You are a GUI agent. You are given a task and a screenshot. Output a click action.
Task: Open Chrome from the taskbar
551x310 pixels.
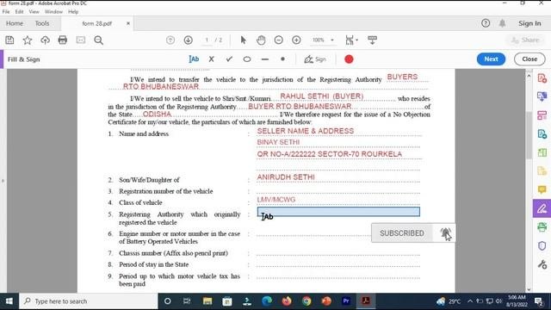pyautogui.click(x=306, y=301)
